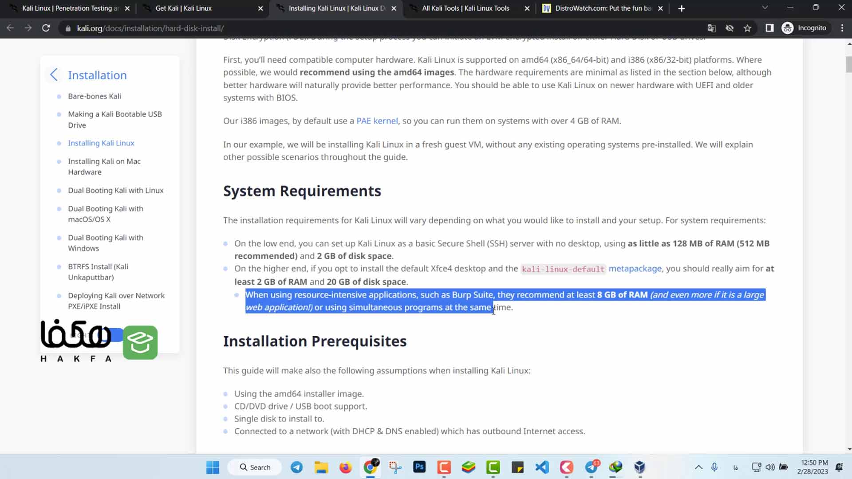
Task: Open Snipping Tool from the taskbar
Action: pyautogui.click(x=395, y=467)
